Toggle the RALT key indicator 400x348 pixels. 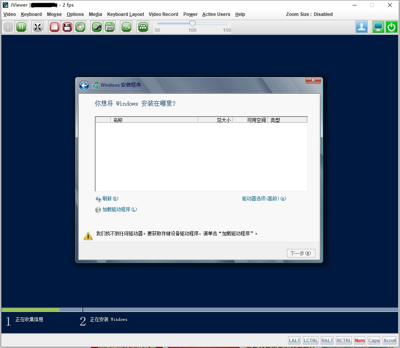point(327,340)
